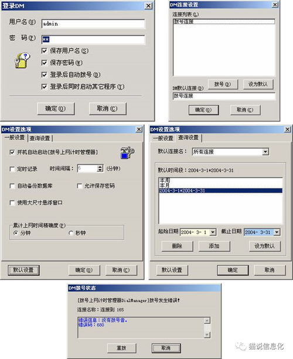Click the 重拨 redial button
Screen dimensions: 293x359
coord(122,348)
